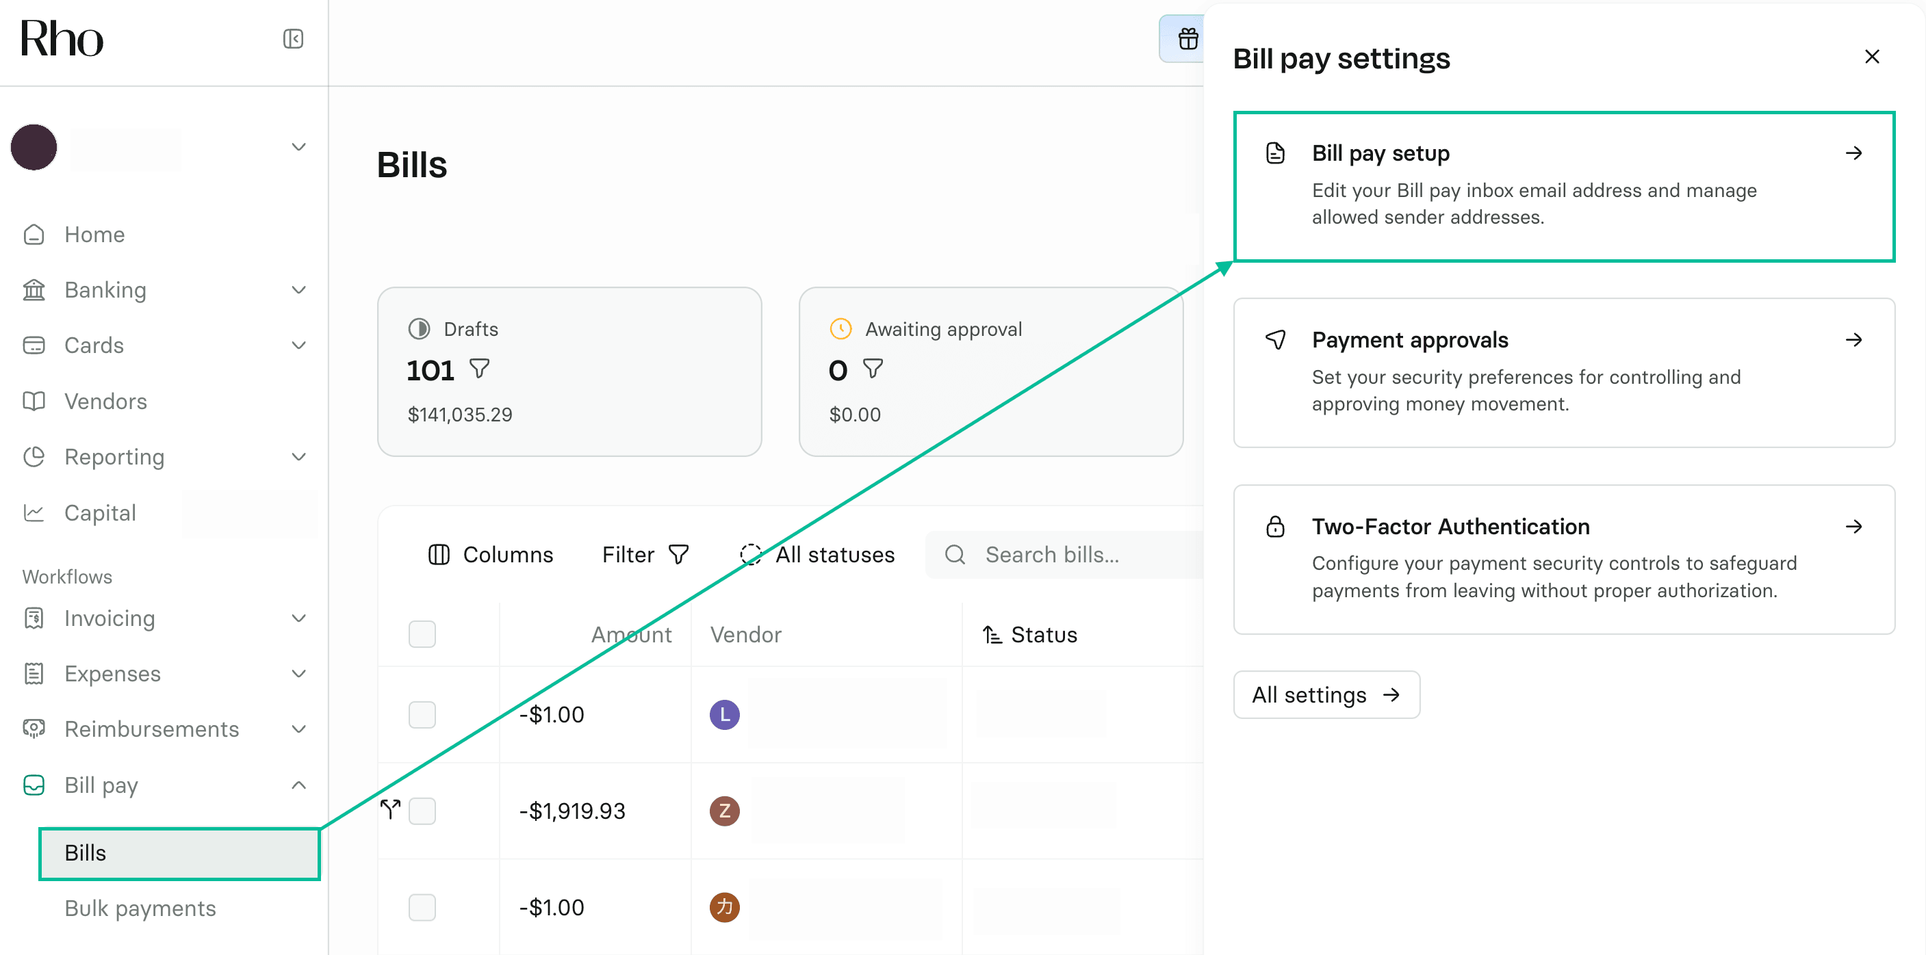This screenshot has width=1926, height=955.
Task: Click the Invoicing document icon
Action: click(x=34, y=618)
